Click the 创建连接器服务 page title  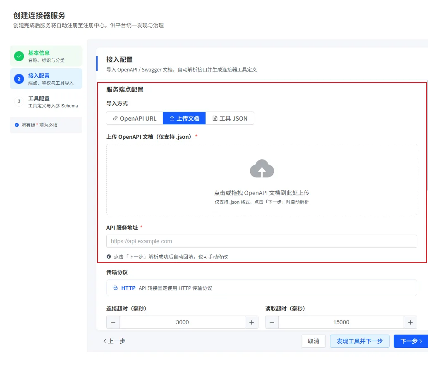[39, 15]
